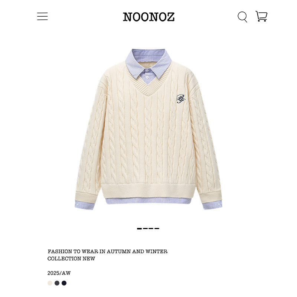The height and width of the screenshot is (297, 297).
Task: Choose the cream color swatch
Action: click(50, 283)
